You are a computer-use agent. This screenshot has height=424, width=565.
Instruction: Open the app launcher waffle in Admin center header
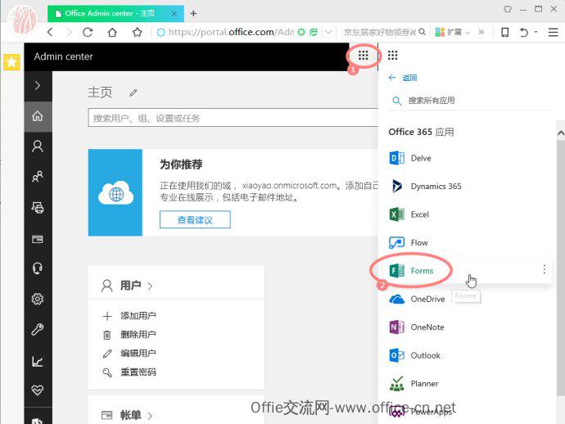coord(364,56)
